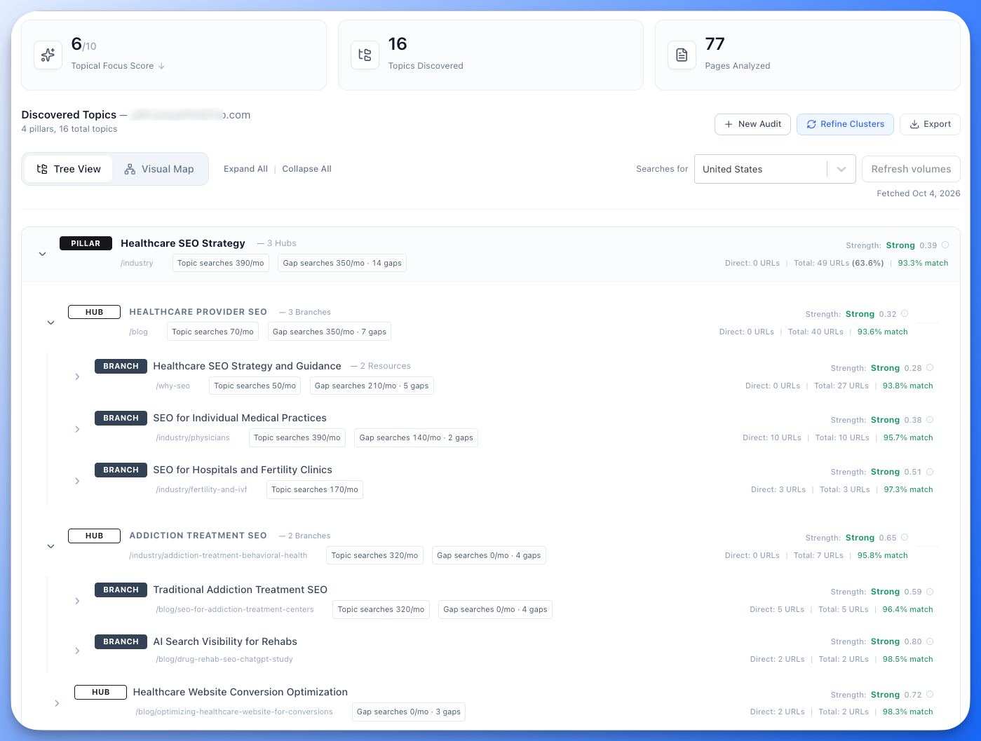Collapse the Addiction Treatment SEO hub
981x741 pixels.
[50, 546]
